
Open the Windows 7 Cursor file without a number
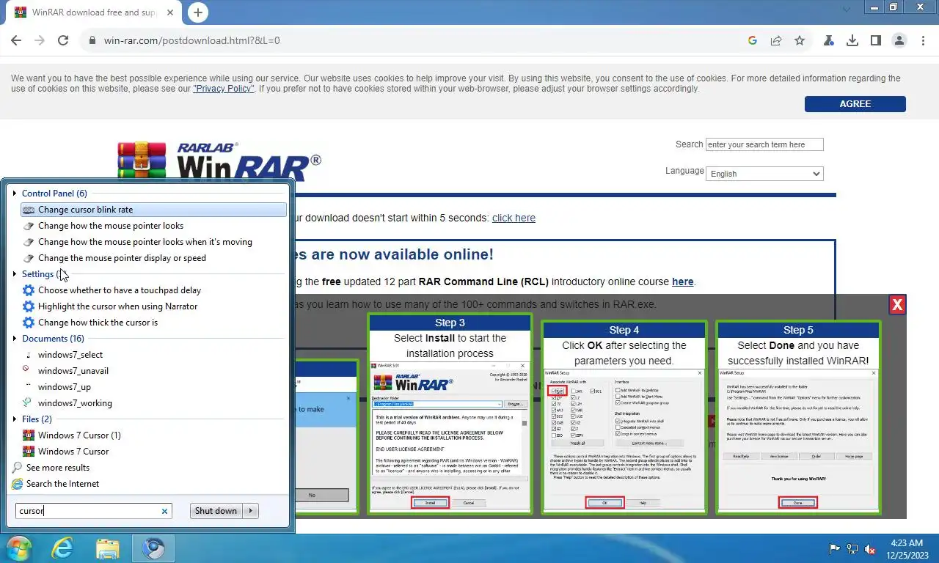tap(153, 452)
